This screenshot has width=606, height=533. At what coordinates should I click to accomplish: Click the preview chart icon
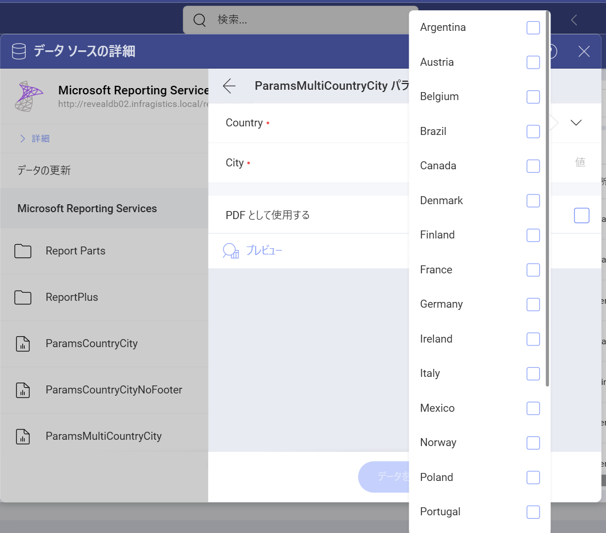(x=231, y=251)
